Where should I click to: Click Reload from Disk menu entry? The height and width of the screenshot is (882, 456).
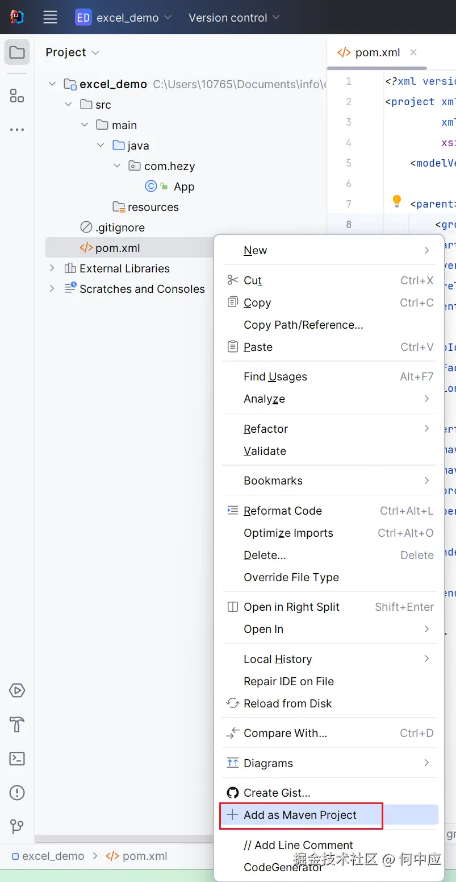(x=287, y=703)
